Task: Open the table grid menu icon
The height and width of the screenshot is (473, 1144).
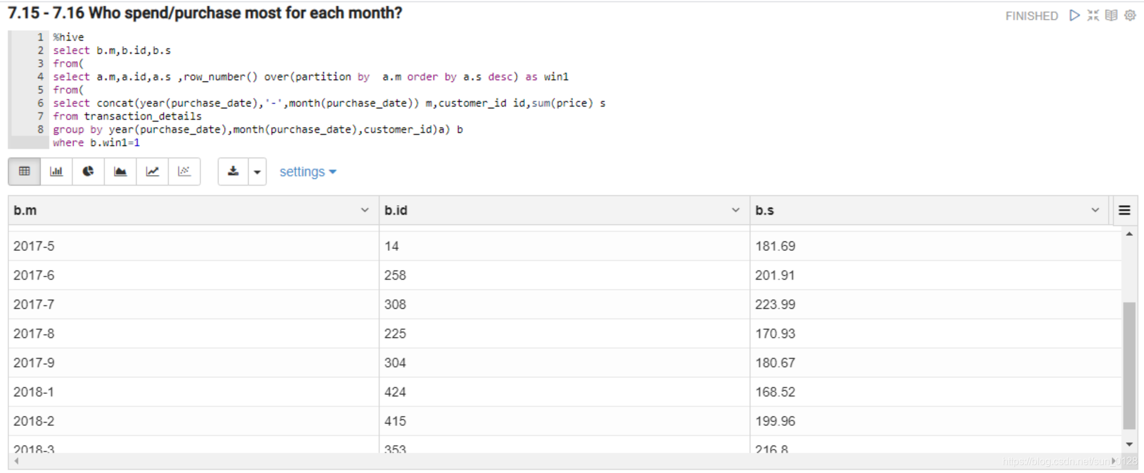Action: (x=1125, y=210)
